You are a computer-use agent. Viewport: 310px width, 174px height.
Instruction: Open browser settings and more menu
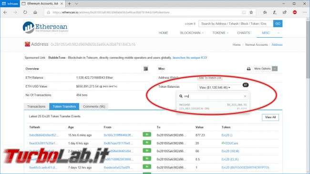coord(305,12)
